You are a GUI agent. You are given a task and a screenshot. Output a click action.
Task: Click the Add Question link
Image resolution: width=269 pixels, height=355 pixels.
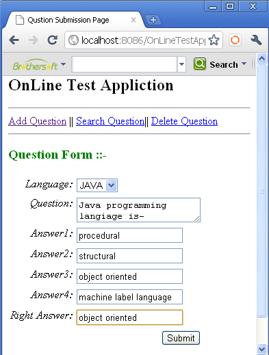38,121
